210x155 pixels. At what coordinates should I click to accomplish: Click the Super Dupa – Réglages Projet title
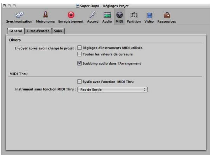click(104, 6)
